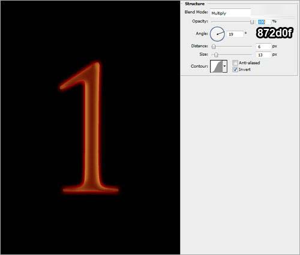
Task: Select the Size field showing 13
Action: click(263, 55)
